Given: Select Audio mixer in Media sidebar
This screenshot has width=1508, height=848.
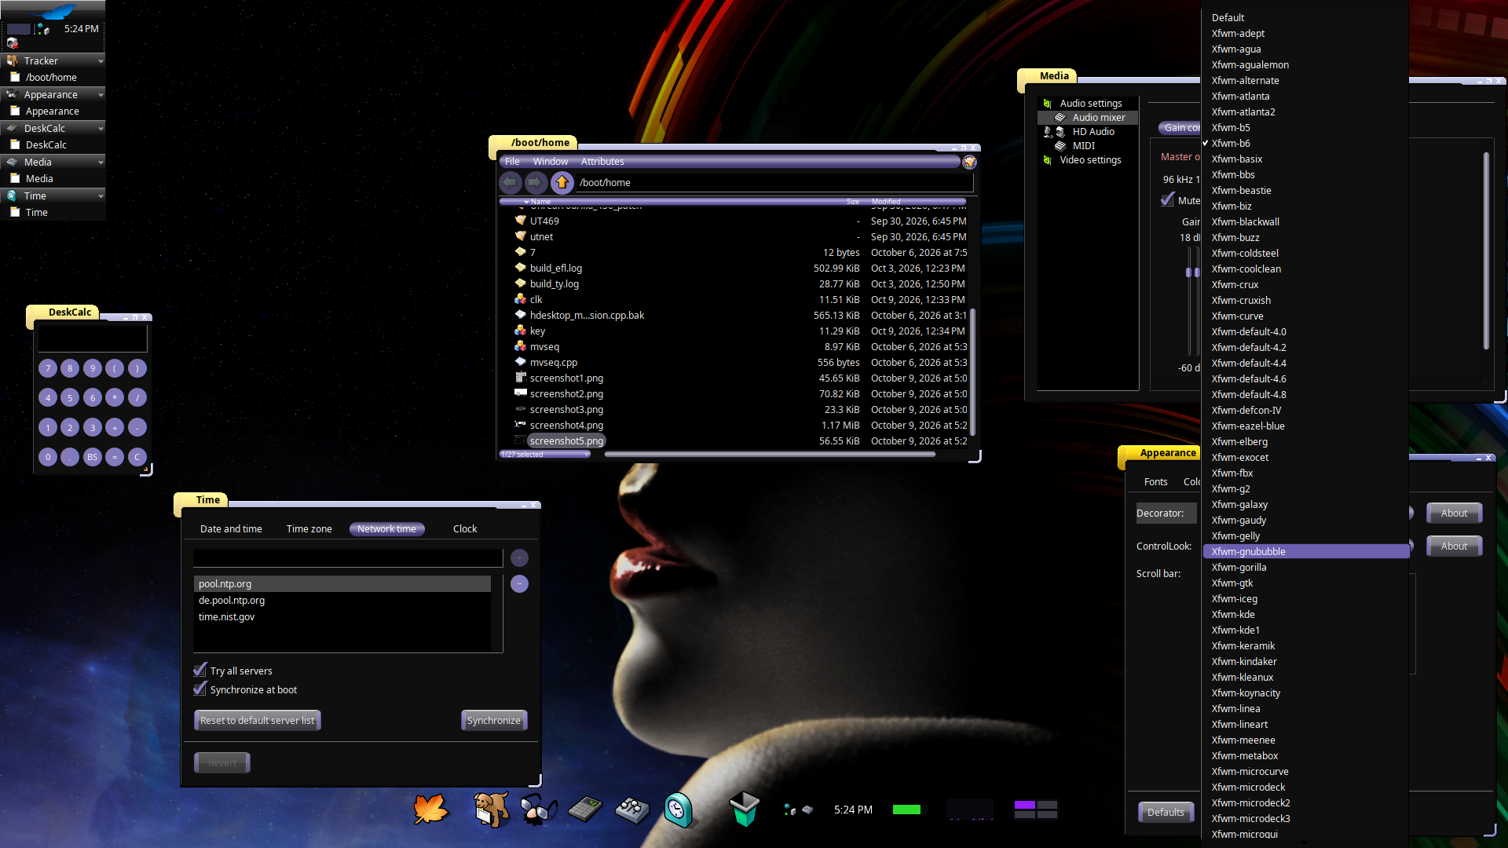Looking at the screenshot, I should (x=1087, y=118).
